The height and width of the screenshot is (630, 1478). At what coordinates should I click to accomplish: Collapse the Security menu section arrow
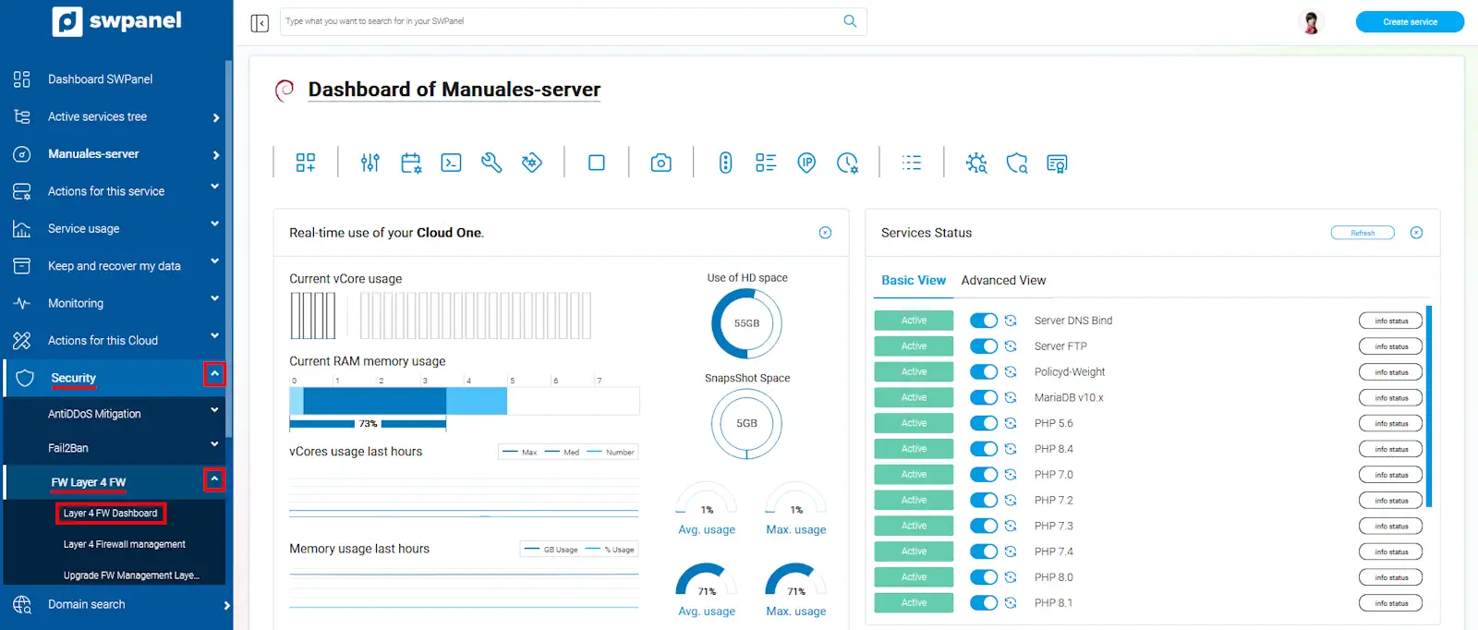(214, 374)
